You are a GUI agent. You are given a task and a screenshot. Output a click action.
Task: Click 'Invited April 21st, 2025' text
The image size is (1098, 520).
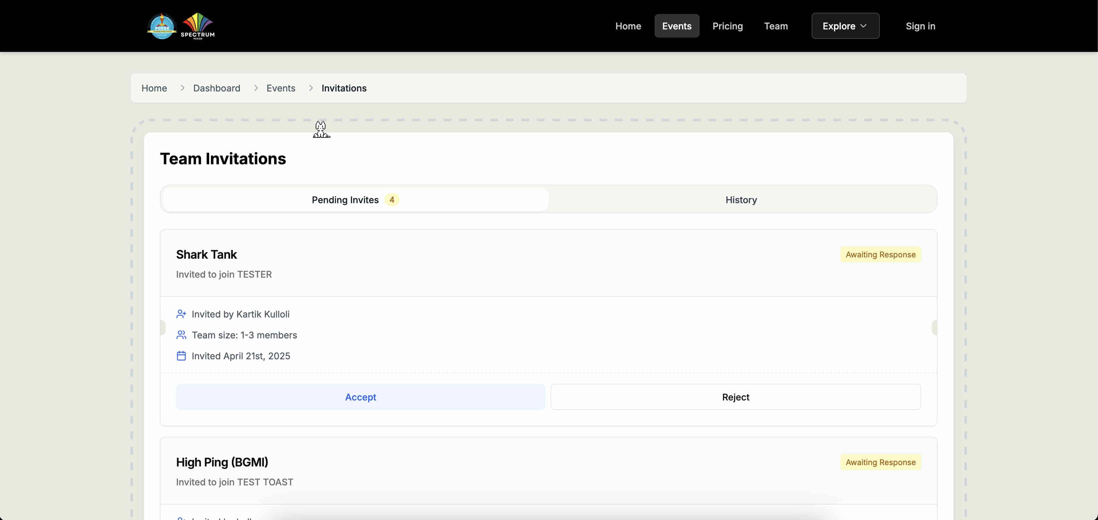[241, 356]
